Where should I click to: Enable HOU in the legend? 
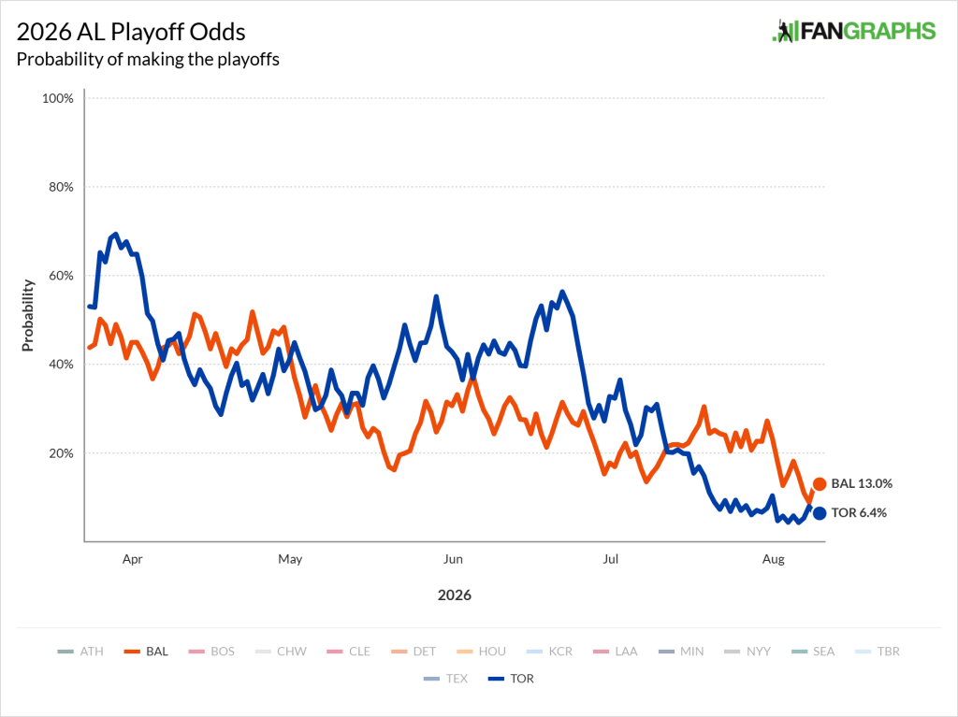(481, 652)
